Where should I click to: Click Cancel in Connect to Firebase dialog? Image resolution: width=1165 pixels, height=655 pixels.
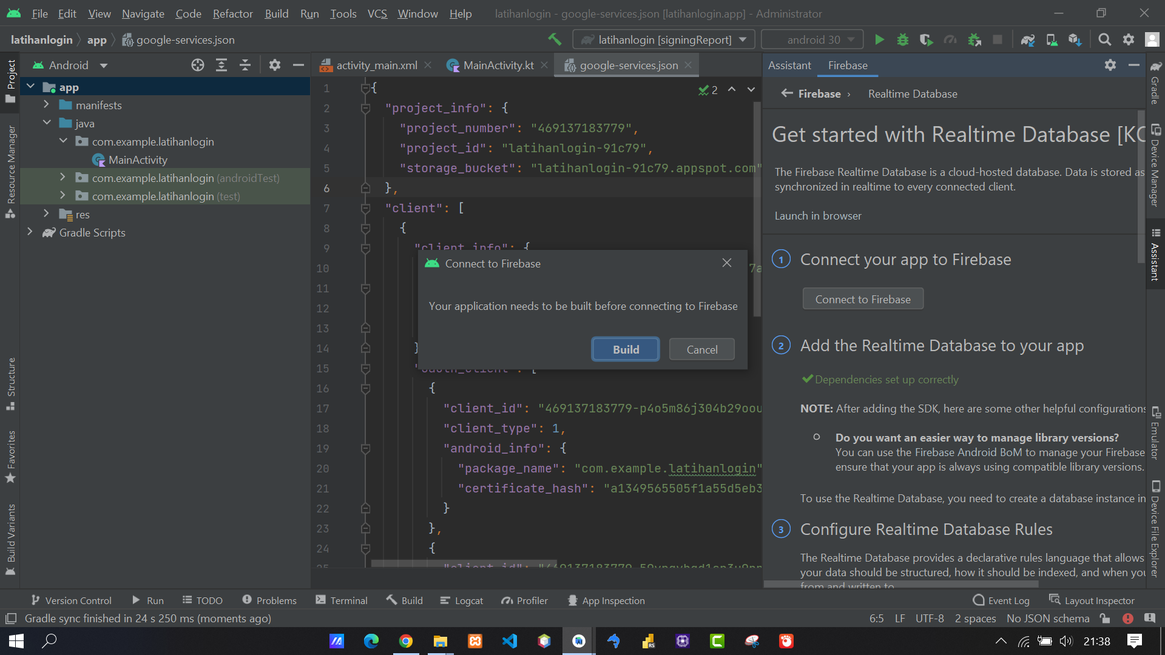(702, 349)
